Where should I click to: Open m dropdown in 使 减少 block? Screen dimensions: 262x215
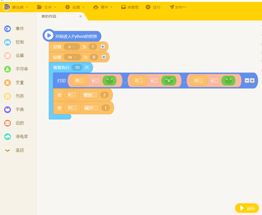pos(72,108)
